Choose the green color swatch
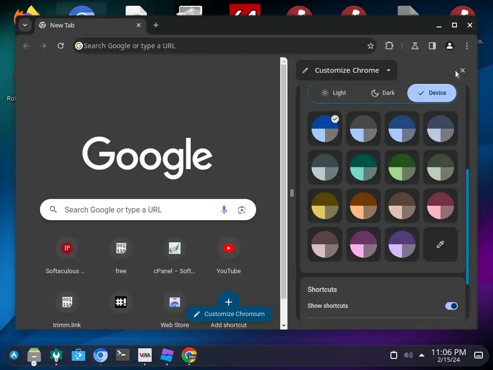The width and height of the screenshot is (493, 370). (x=402, y=167)
